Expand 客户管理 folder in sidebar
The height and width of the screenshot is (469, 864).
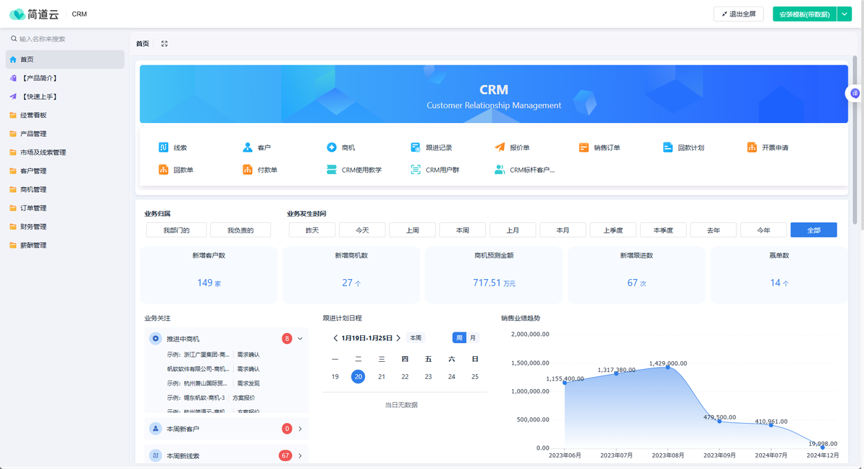pyautogui.click(x=65, y=171)
